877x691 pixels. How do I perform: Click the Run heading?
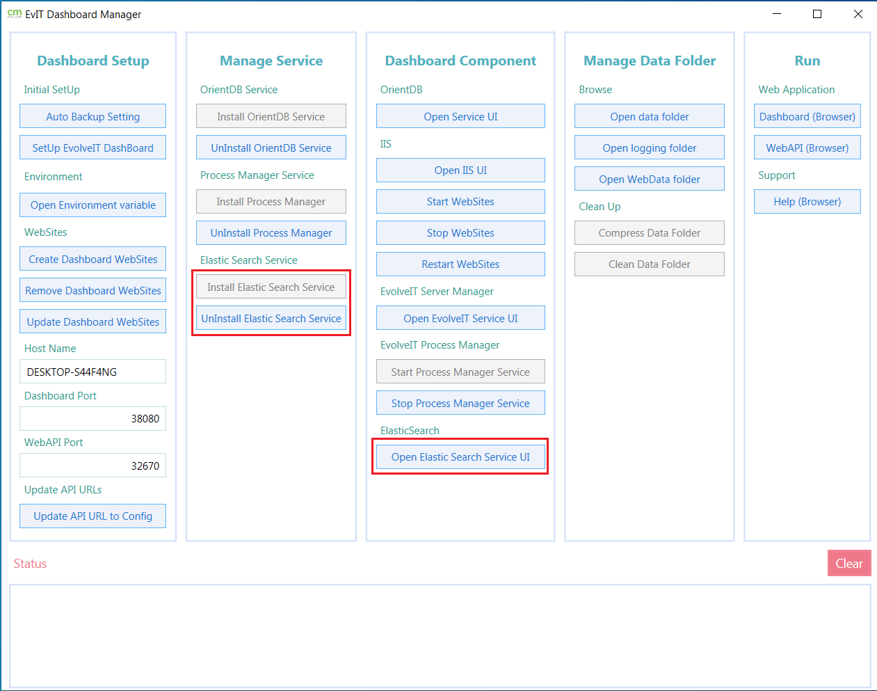pos(807,61)
